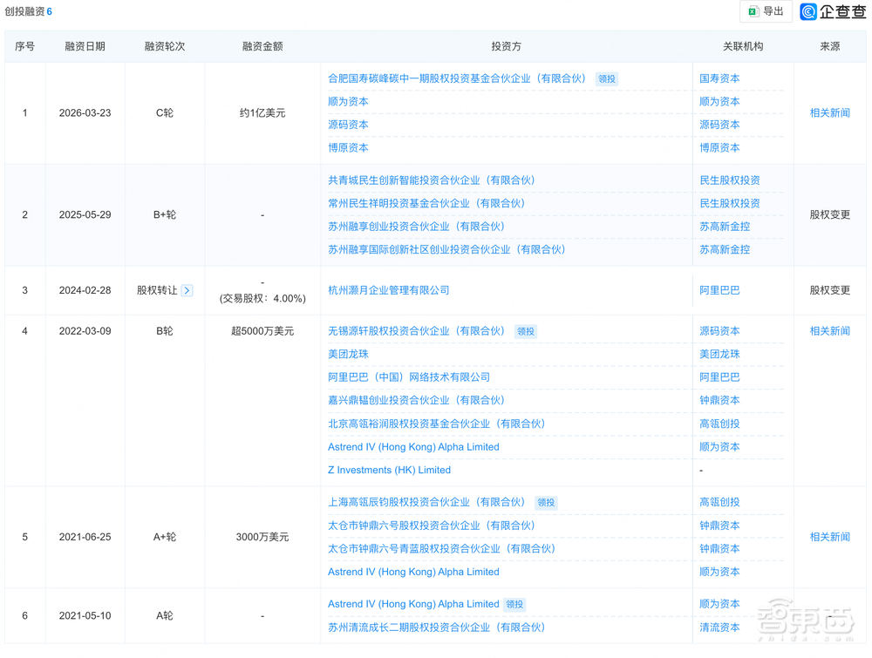Open investor 太仓市钟鼎六号股权投资合伙企业
The width and height of the screenshot is (872, 658).
click(x=431, y=526)
